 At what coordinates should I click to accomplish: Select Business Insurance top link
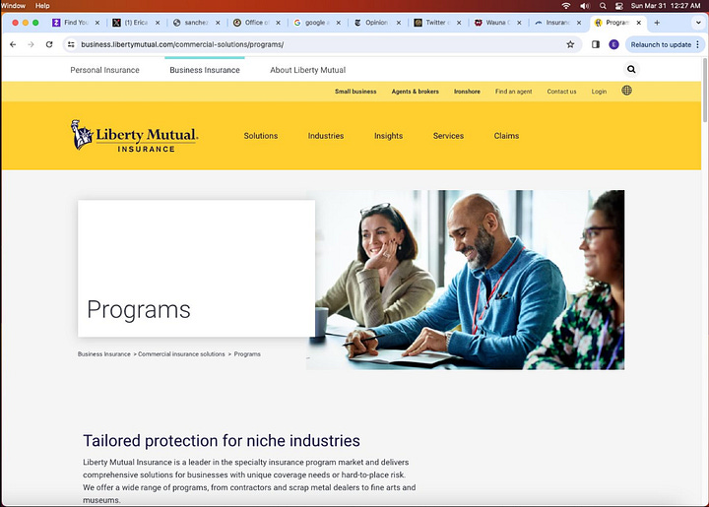[x=205, y=70]
